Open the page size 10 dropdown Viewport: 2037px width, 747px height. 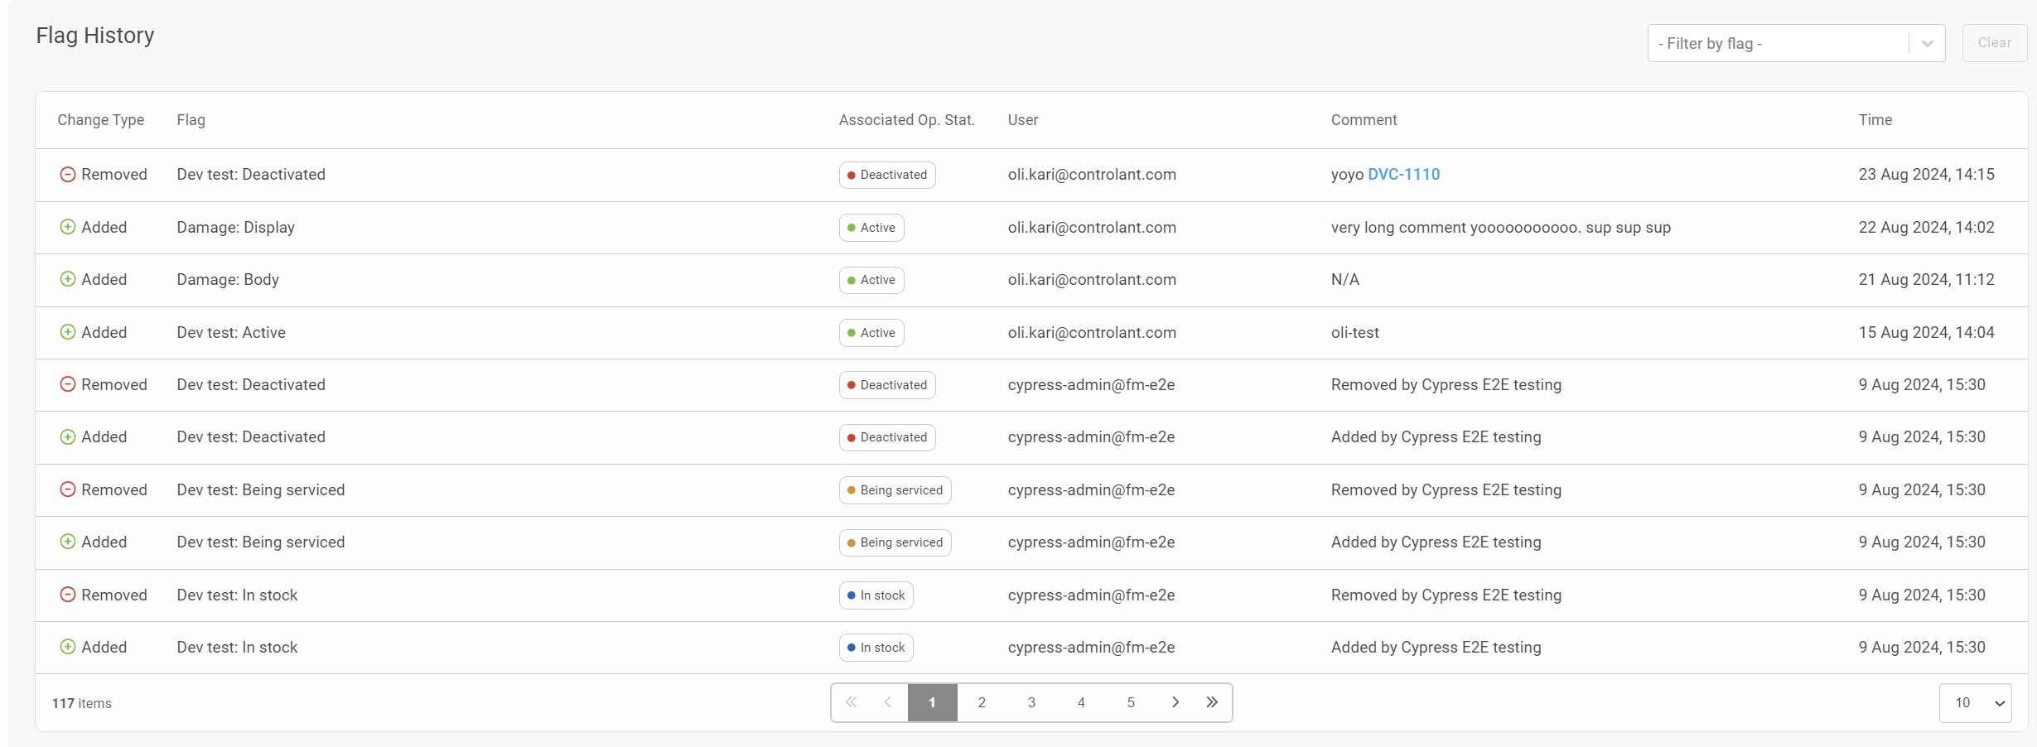point(1975,703)
